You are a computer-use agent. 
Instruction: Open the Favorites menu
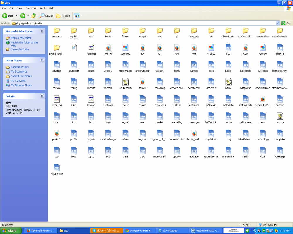click(31, 8)
